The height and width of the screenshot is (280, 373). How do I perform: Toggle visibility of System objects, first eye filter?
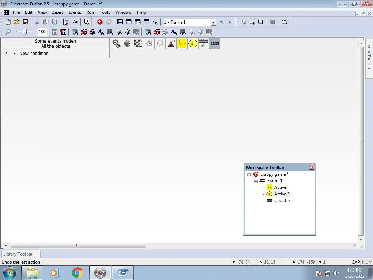click(x=75, y=32)
